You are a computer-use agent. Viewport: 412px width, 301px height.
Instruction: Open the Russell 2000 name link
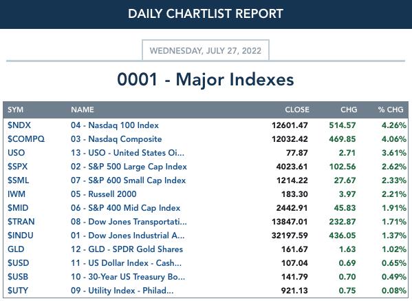coord(104,194)
